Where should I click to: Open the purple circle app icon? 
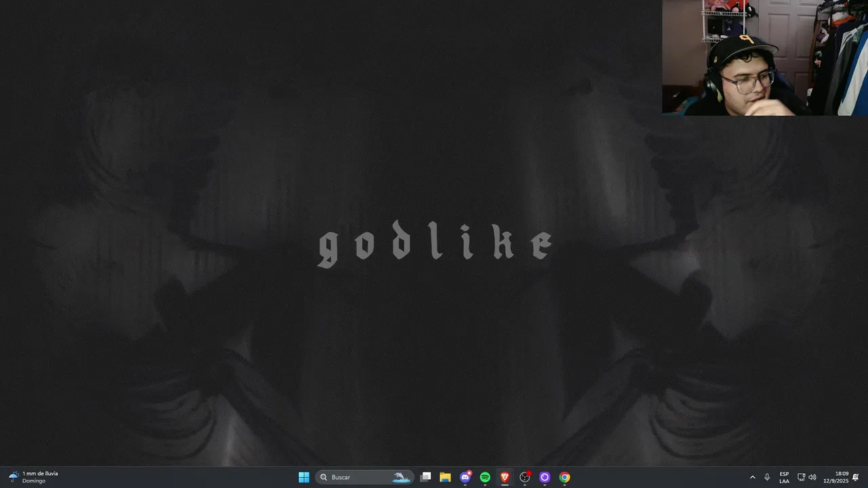coord(545,477)
